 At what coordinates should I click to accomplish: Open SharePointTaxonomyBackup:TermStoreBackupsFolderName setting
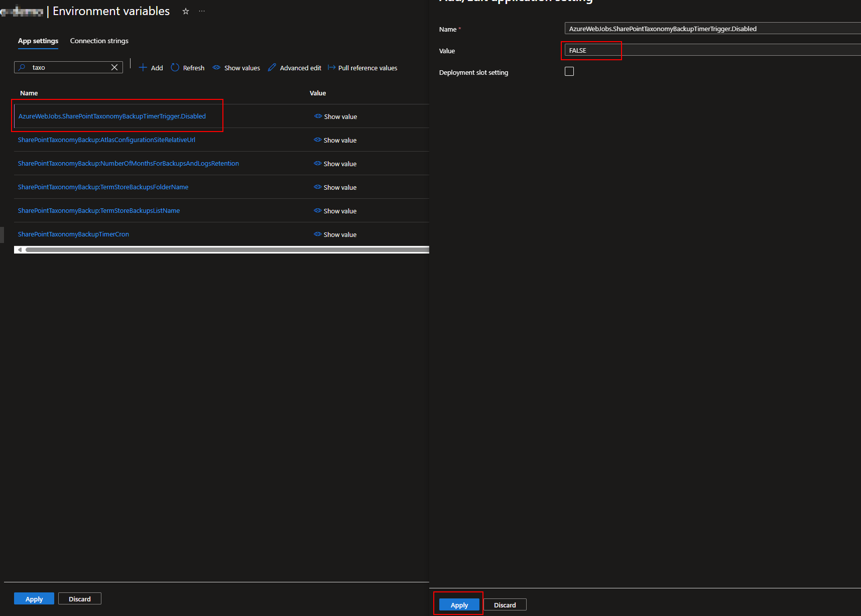(x=103, y=187)
